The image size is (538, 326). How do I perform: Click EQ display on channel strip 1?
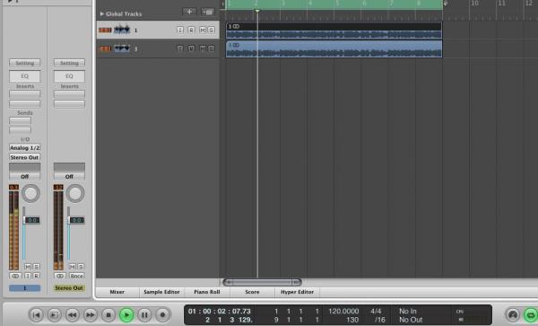25,76
